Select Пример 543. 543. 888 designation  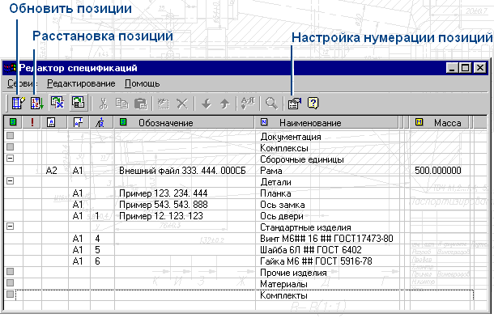point(164,205)
